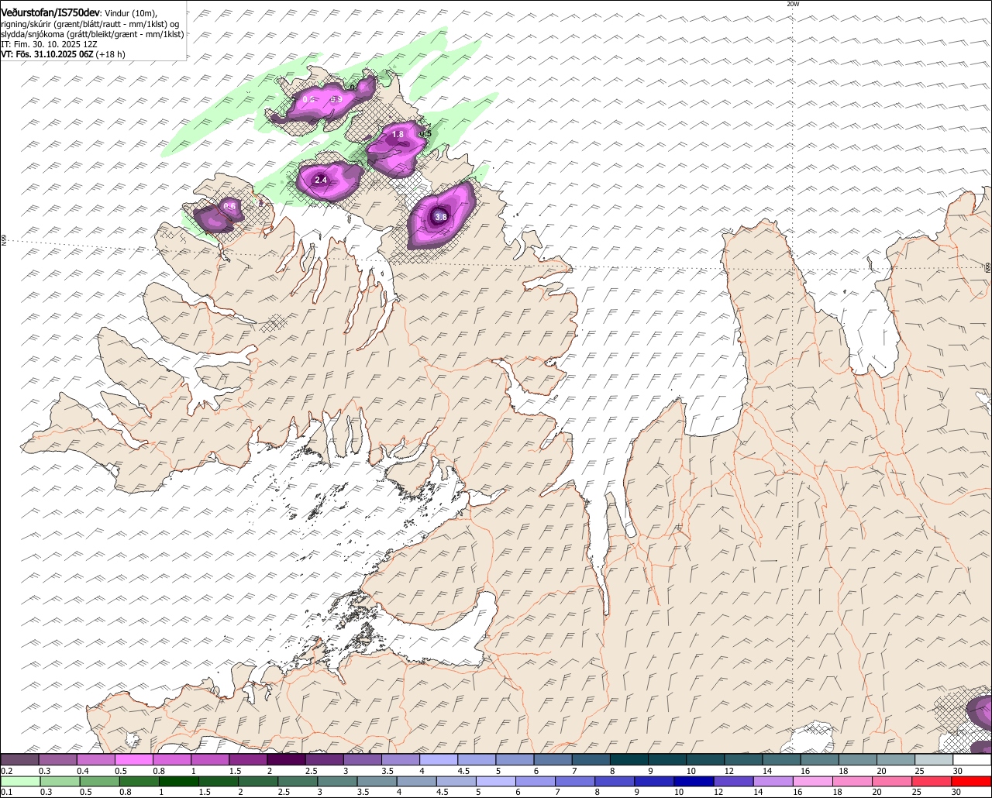Select the medium green 0.5–0.8 rain legend swatch

click(99, 781)
